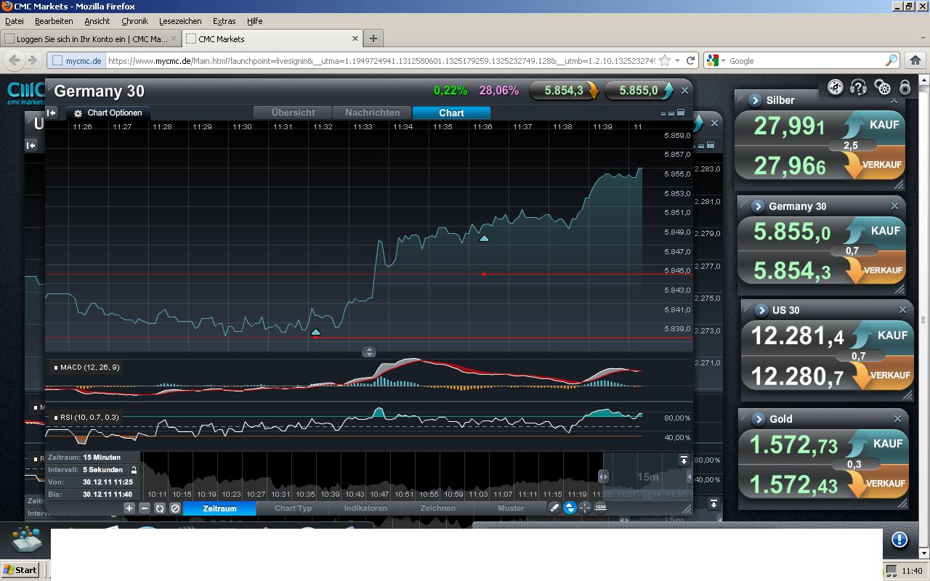Switch to the Nachrichten tab
This screenshot has height=581, width=930.
click(372, 113)
